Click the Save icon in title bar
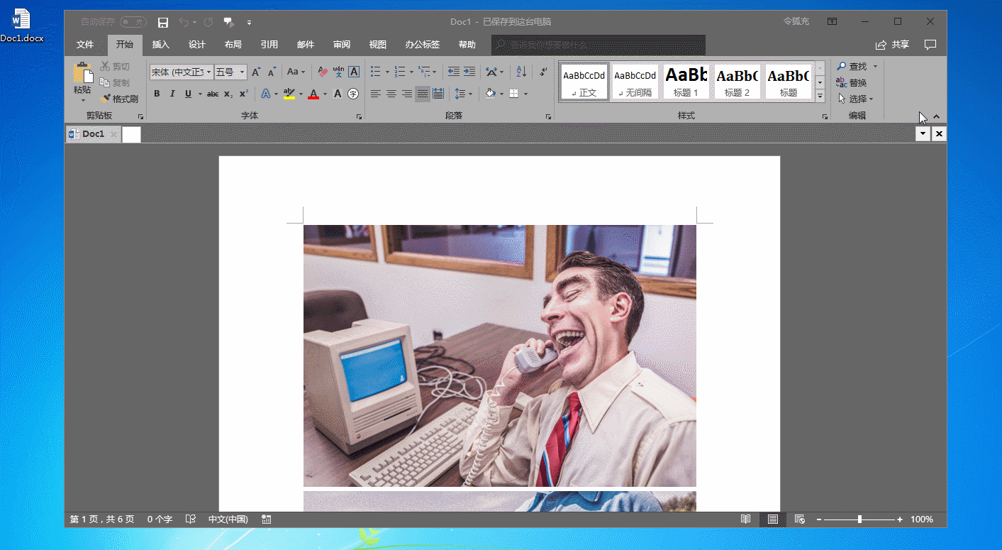The height and width of the screenshot is (550, 1002). coord(163,23)
